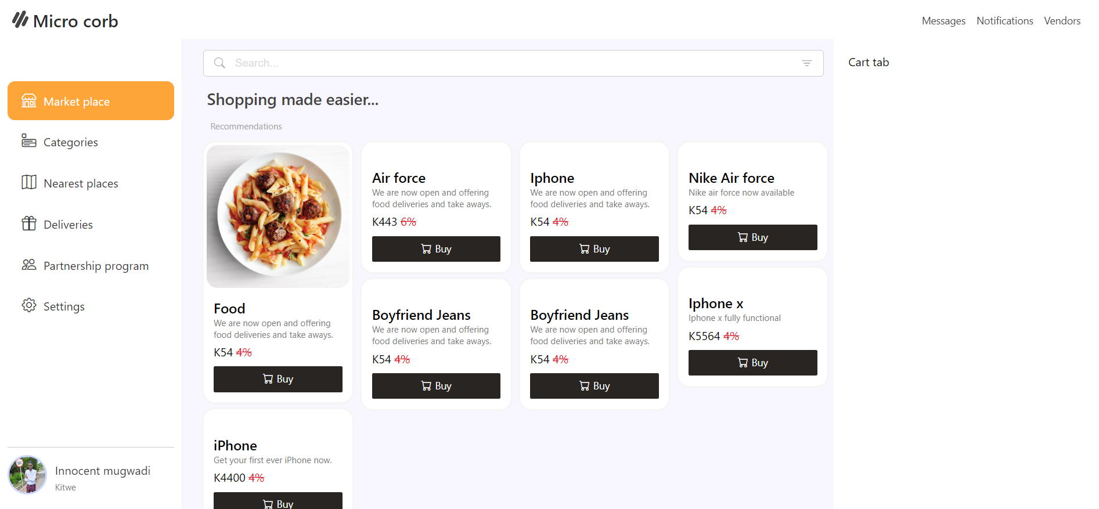Screen dimensions: 1099x509
Task: Click the Partnership program people icon
Action: pyautogui.click(x=29, y=265)
